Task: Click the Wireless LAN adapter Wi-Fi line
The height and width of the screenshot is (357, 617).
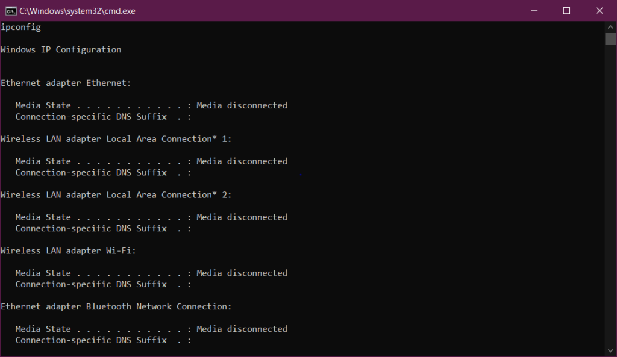Action: [65, 250]
